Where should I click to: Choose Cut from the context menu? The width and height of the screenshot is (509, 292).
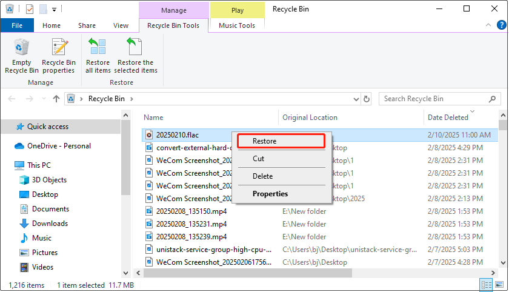pos(281,159)
